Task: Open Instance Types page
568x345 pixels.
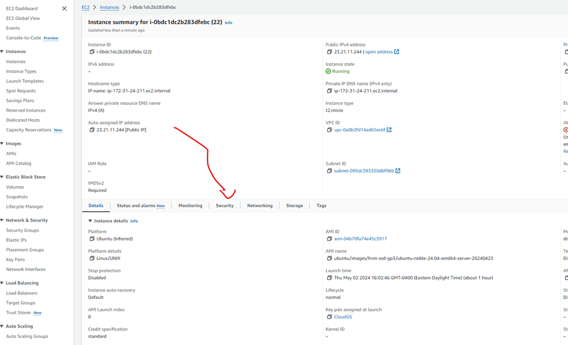Action: tap(21, 71)
